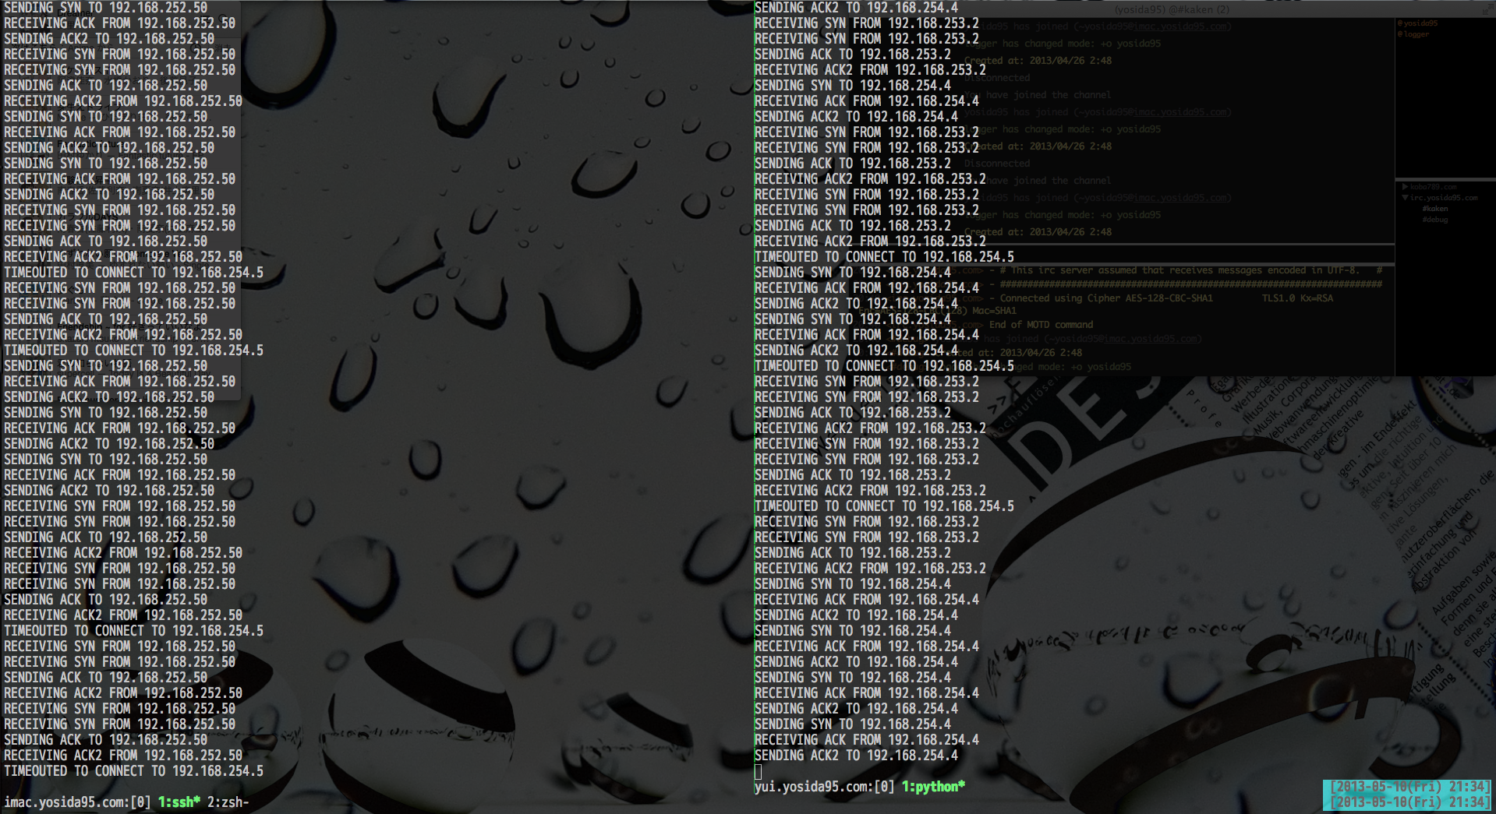This screenshot has width=1496, height=814.
Task: Select the #kaken channel
Action: [1434, 209]
